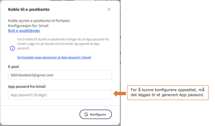
Task: Click the orange arrow pointing at password field
Action: [x=120, y=94]
